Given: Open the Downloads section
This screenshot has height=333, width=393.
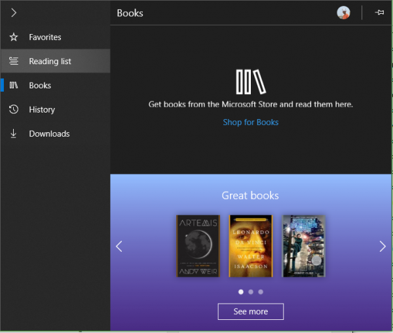Looking at the screenshot, I should (x=55, y=133).
